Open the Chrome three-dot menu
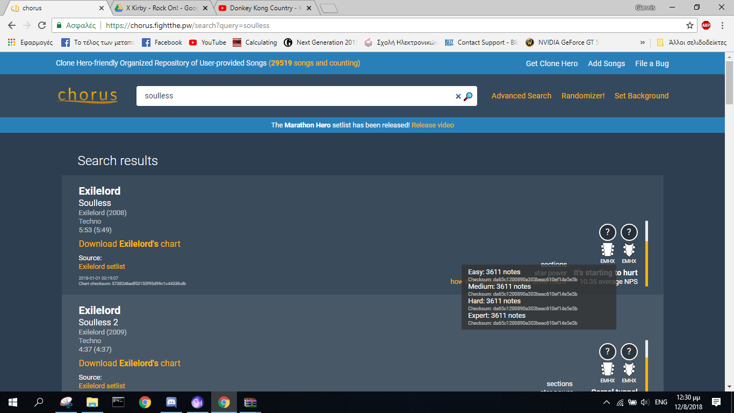This screenshot has width=734, height=413. tap(722, 25)
